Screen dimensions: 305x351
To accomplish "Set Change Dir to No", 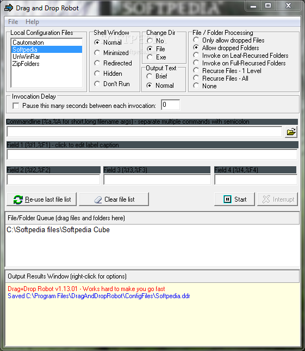I will 155,41.
